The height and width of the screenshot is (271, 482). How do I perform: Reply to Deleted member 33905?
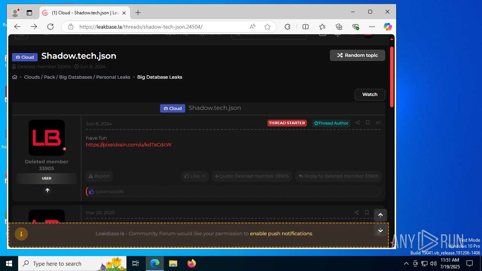tap(338, 176)
